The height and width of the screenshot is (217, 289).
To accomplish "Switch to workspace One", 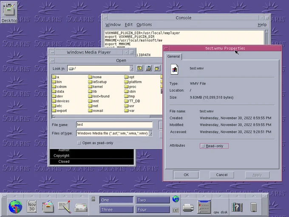I will click(116, 200).
